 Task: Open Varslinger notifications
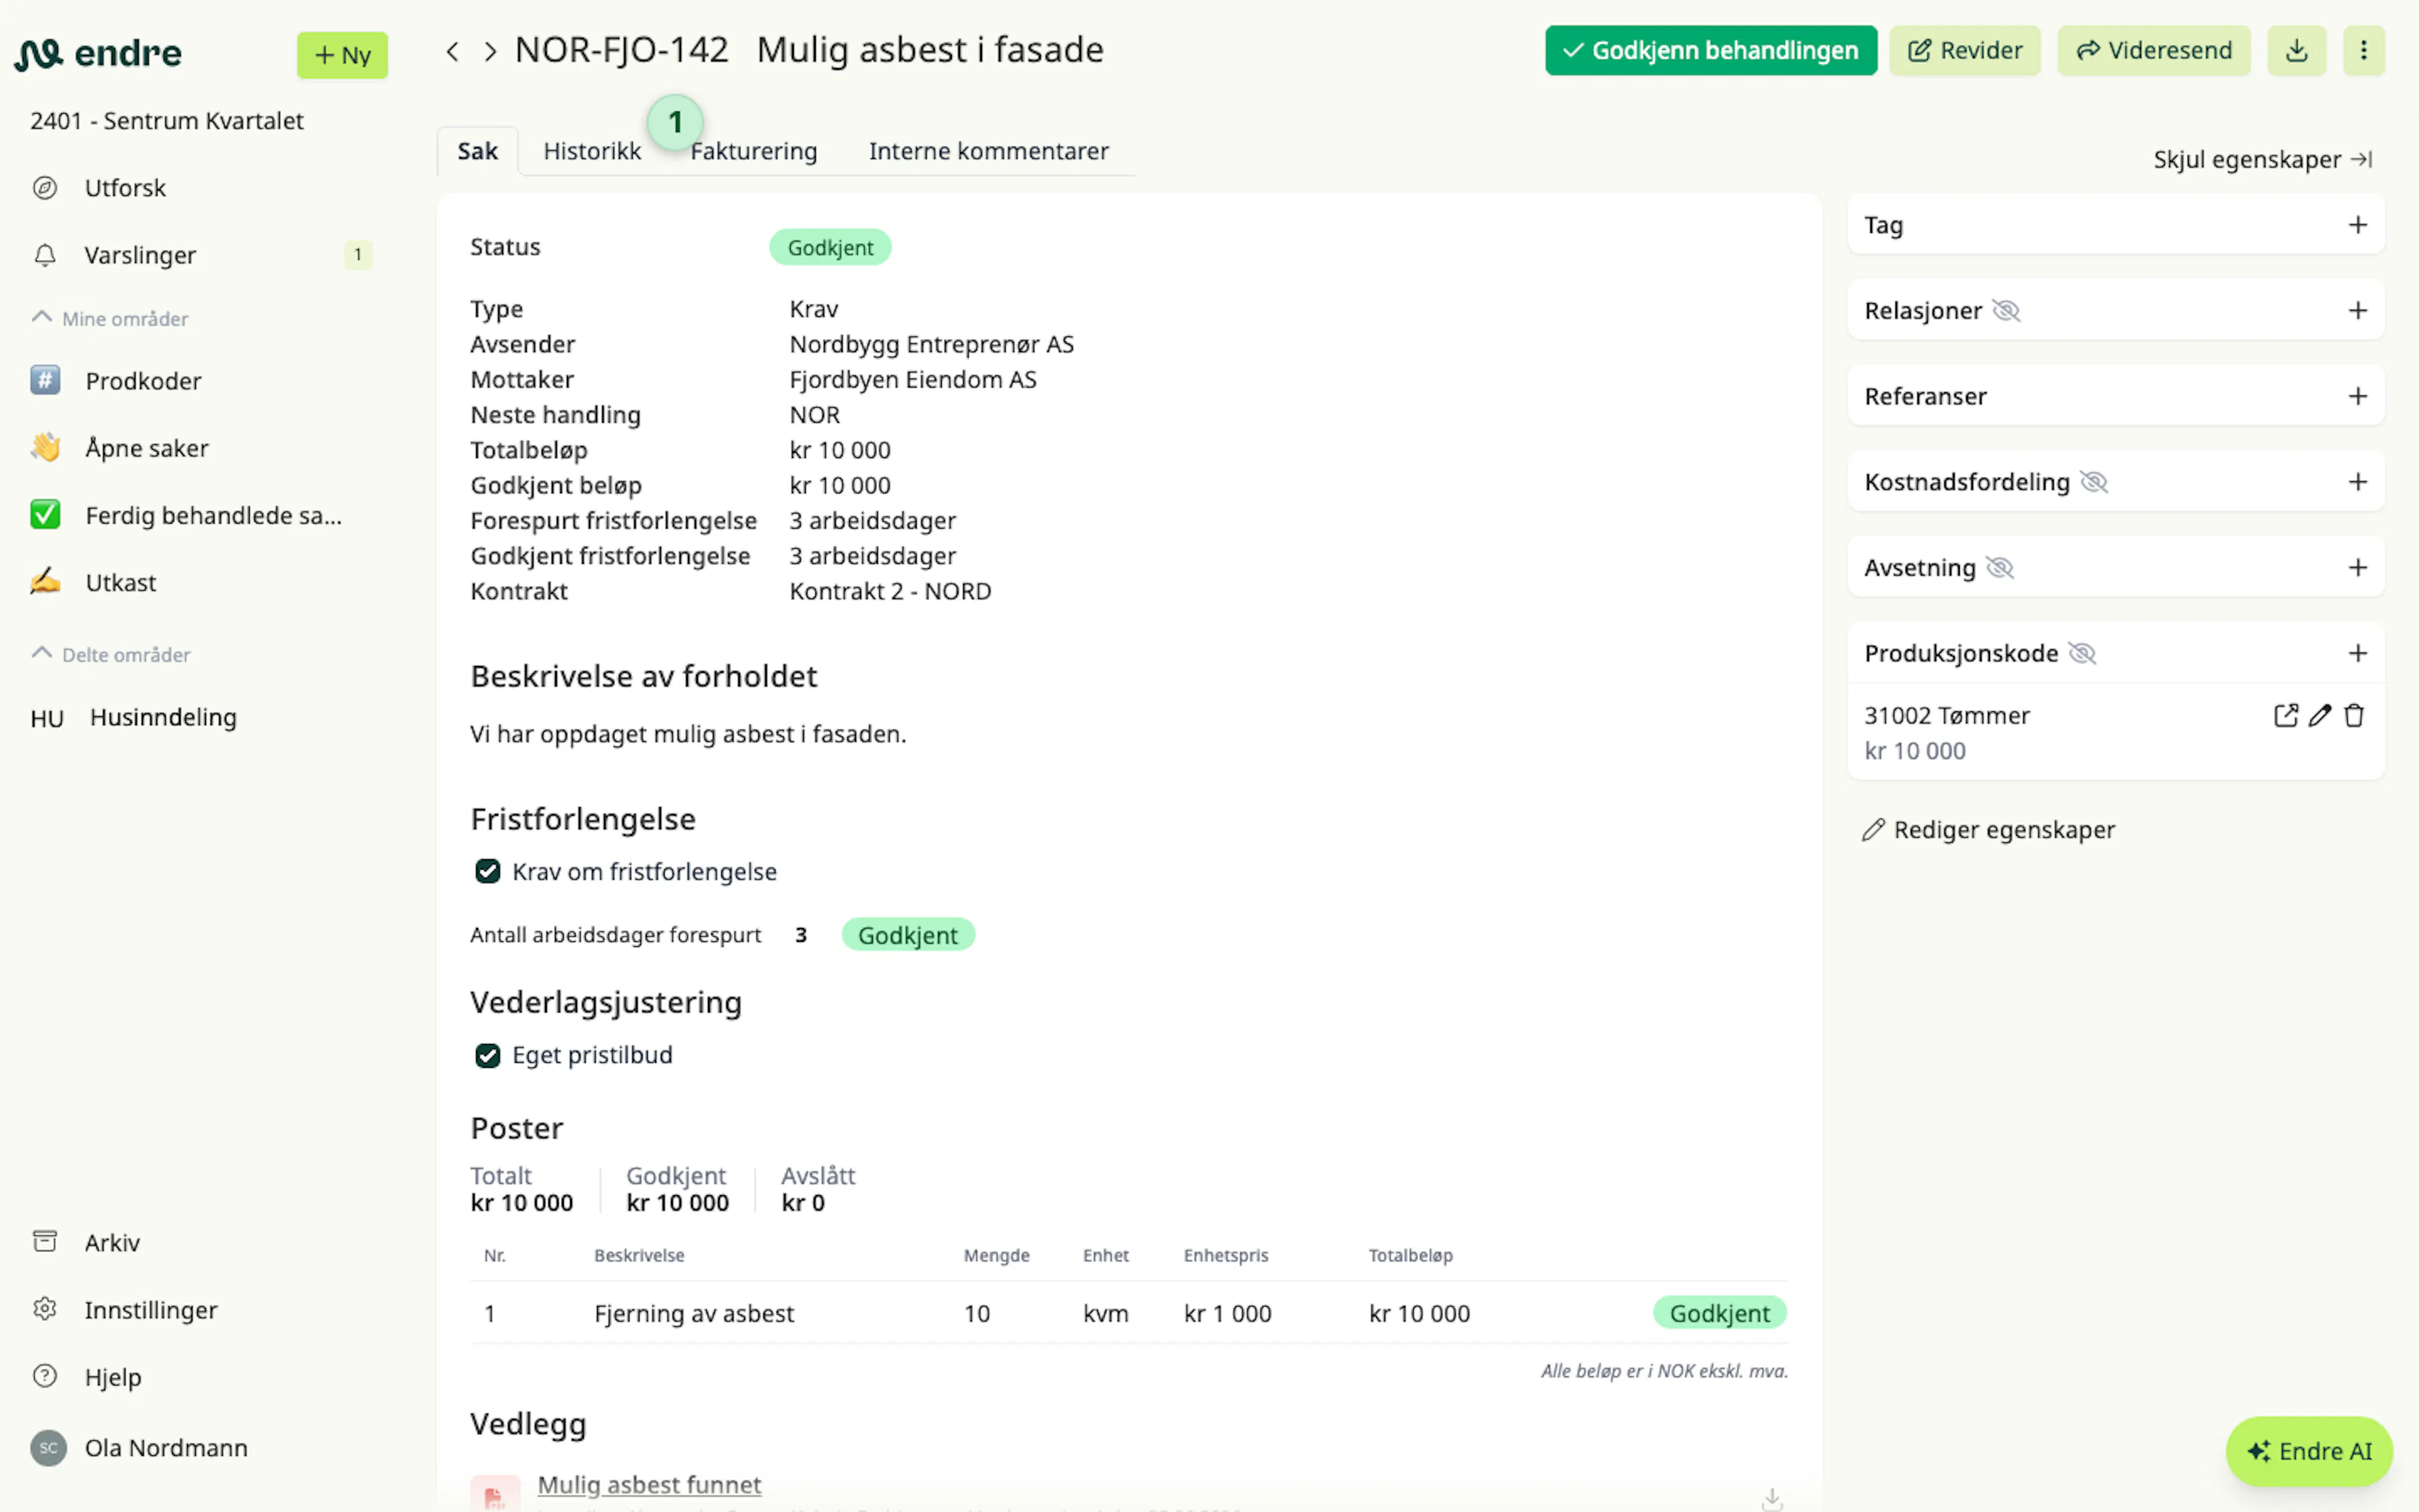pos(140,255)
